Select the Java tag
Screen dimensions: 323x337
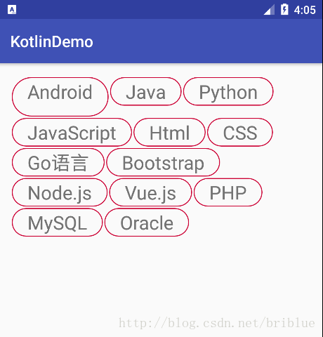(145, 91)
